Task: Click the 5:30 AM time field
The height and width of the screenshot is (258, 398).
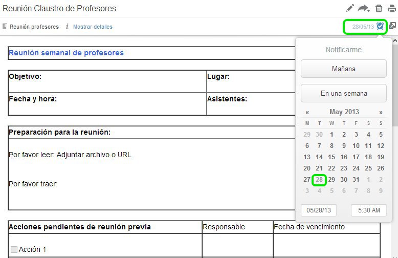Action: coord(369,210)
